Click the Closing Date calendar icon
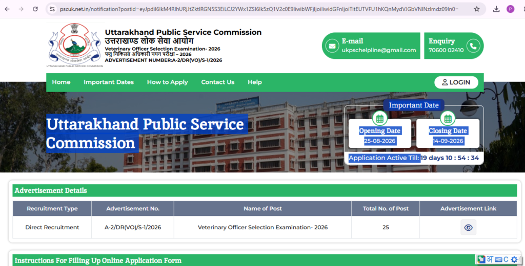 tap(448, 118)
